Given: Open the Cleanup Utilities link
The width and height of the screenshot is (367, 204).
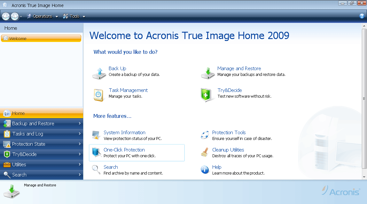Looking at the screenshot, I should 228,150.
